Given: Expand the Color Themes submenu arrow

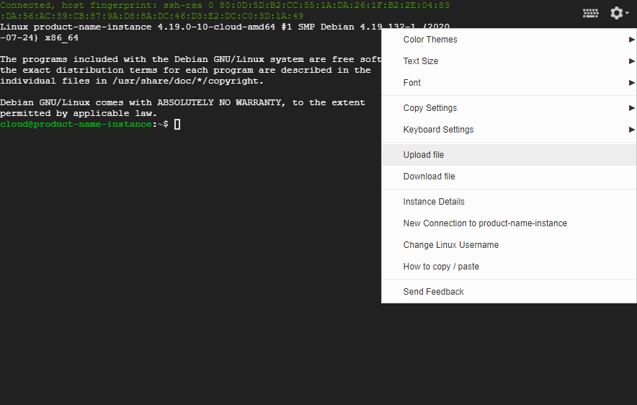Looking at the screenshot, I should tap(631, 40).
